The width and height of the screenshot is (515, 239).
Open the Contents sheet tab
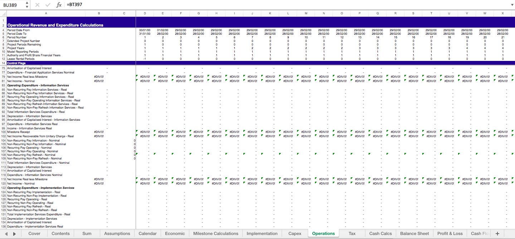coord(60,233)
